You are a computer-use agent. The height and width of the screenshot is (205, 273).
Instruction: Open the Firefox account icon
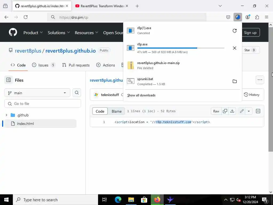point(247,17)
